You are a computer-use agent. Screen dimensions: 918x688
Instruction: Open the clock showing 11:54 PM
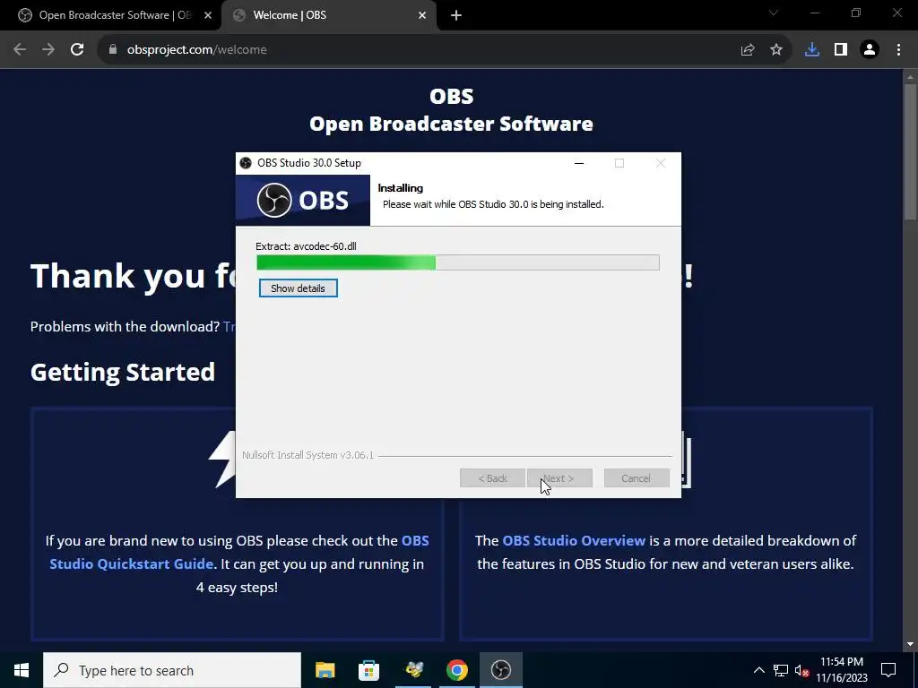click(x=842, y=670)
